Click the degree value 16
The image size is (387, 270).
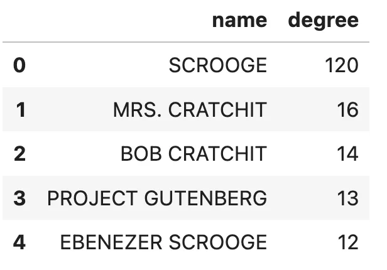click(346, 110)
